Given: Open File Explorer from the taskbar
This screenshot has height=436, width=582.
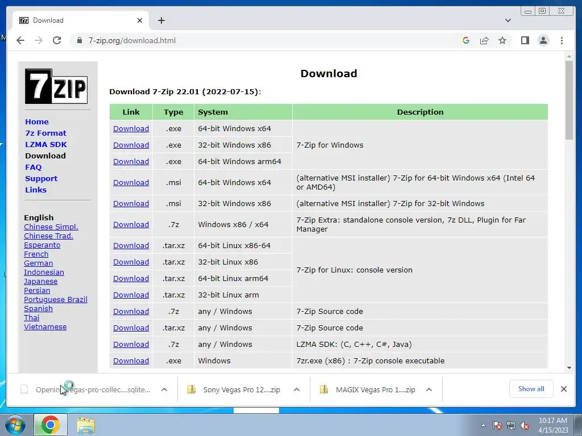Looking at the screenshot, I should (86, 425).
